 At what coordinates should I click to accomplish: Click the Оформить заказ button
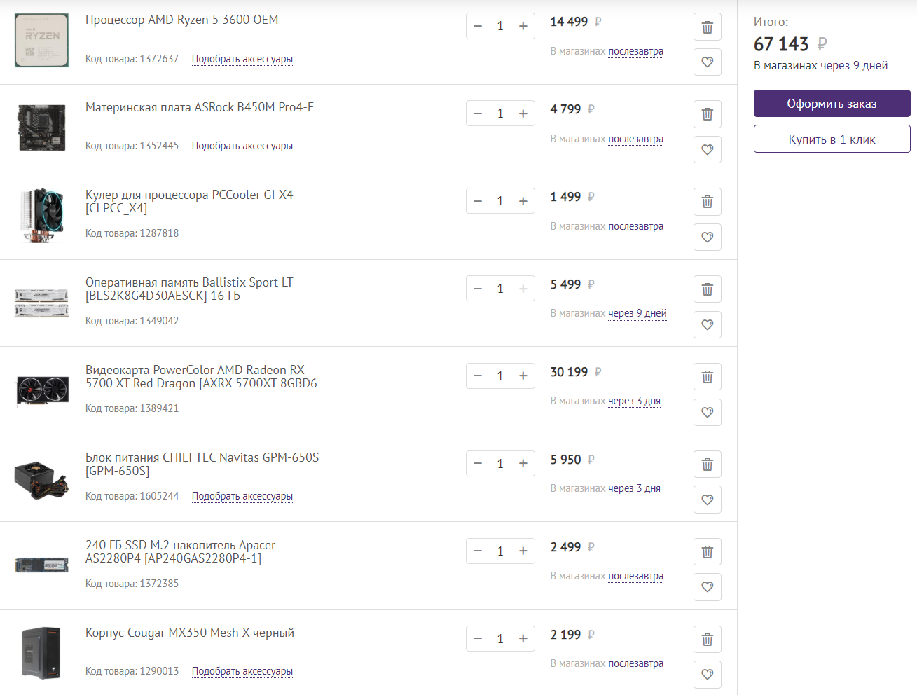832,104
